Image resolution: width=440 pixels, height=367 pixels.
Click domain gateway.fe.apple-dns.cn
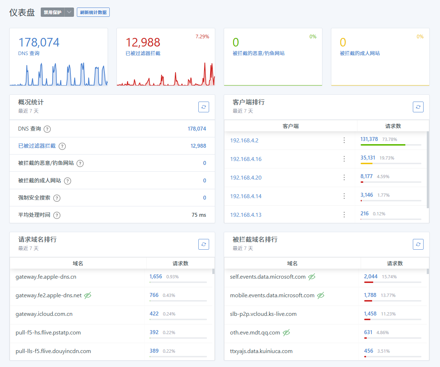point(46,277)
